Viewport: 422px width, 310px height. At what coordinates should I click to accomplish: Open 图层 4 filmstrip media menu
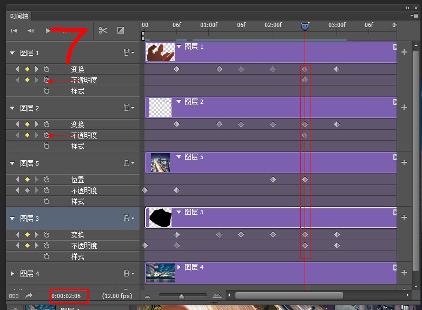[x=129, y=273]
